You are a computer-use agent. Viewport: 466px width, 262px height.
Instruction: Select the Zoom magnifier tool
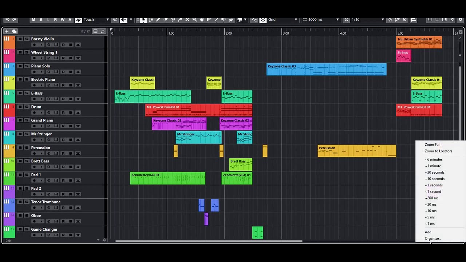(x=195, y=20)
